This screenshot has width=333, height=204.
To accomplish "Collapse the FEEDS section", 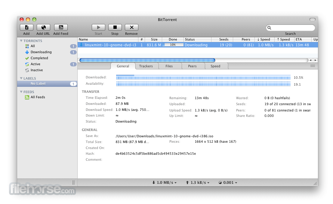I will click(x=21, y=92).
